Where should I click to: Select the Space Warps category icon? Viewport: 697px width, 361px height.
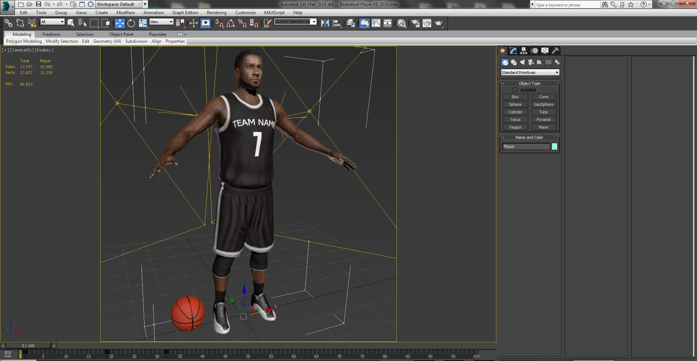pos(549,62)
